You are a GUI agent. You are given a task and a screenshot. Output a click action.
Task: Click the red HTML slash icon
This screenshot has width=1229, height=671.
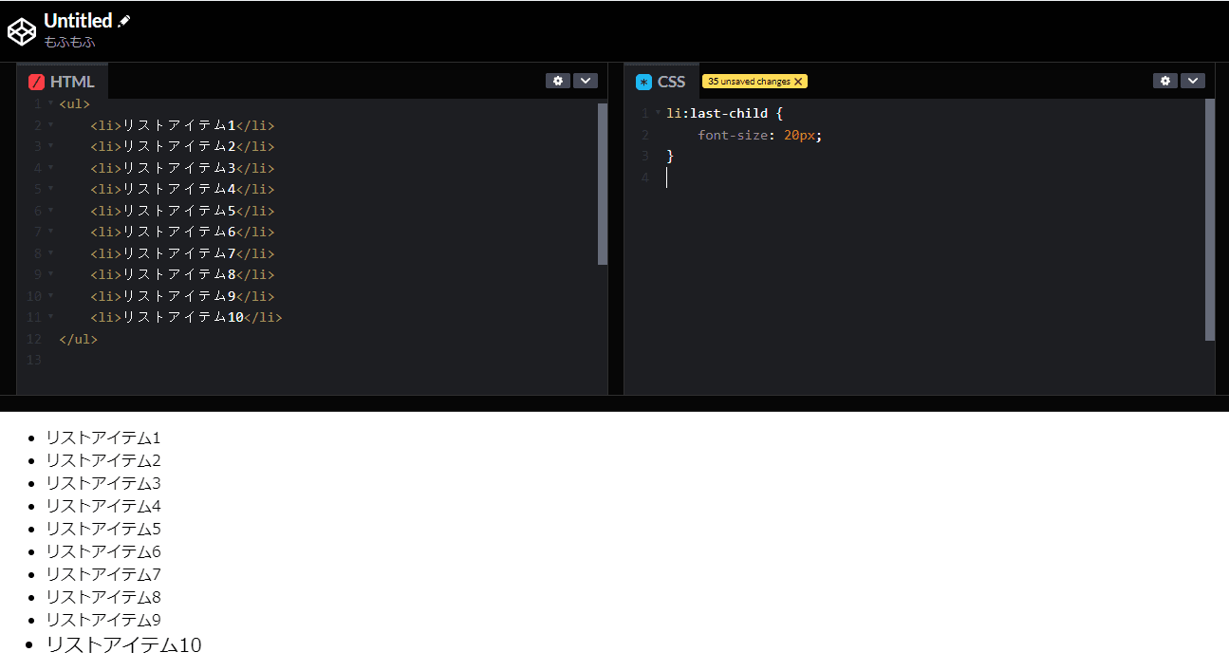pos(37,82)
